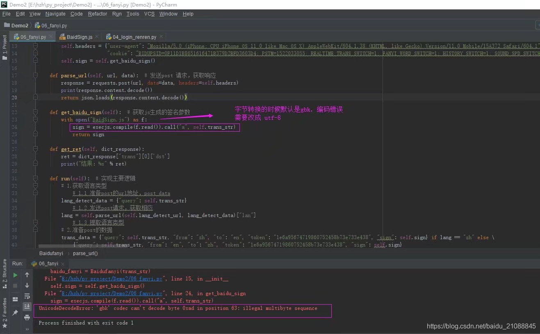Image resolution: width=540 pixels, height=334 pixels.
Task: Click line number 20 in gutter
Action: pos(14,97)
